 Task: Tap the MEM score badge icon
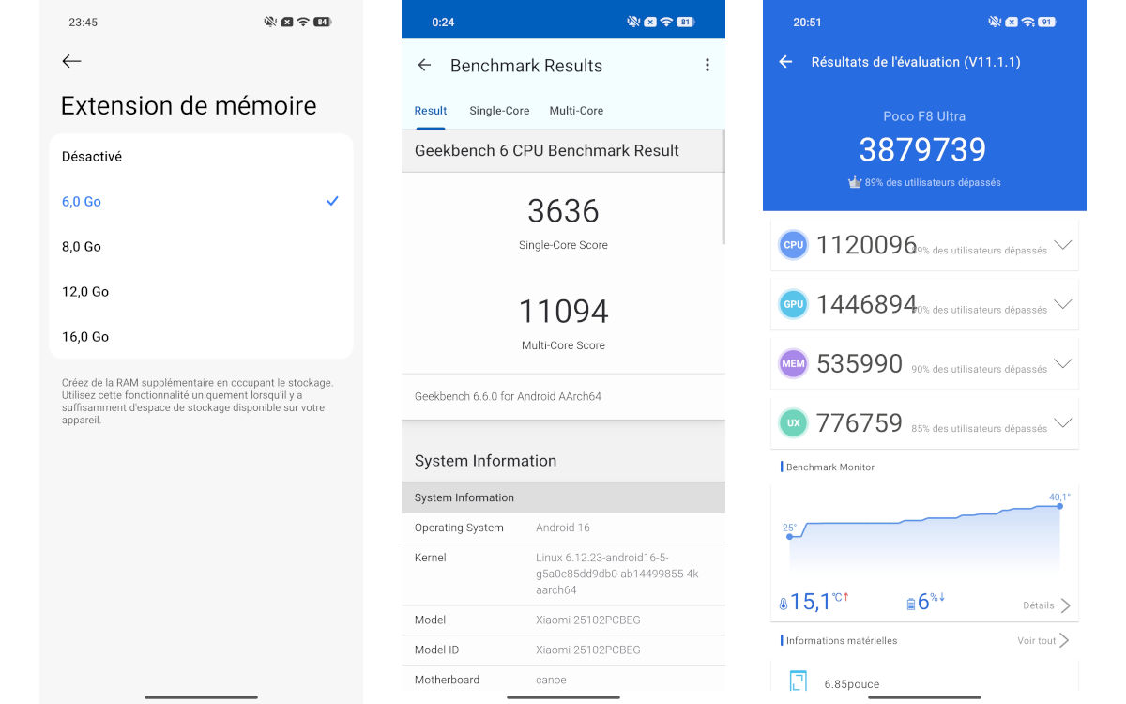[x=793, y=363]
